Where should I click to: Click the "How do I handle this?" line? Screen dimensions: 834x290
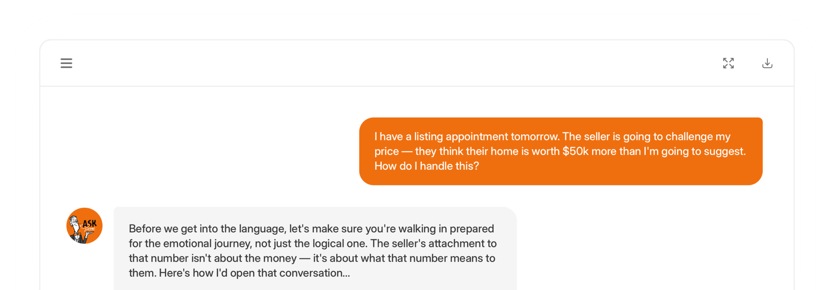click(x=426, y=166)
